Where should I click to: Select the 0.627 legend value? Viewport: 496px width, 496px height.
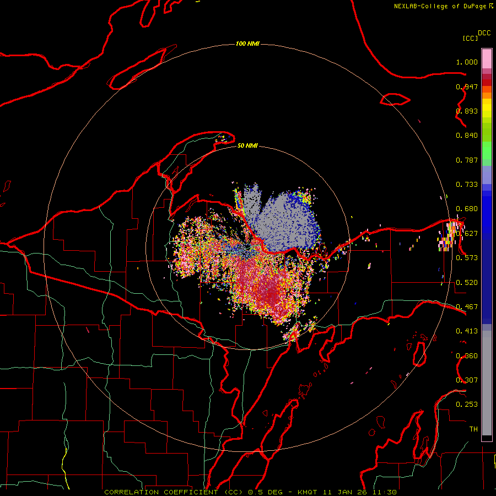467,234
